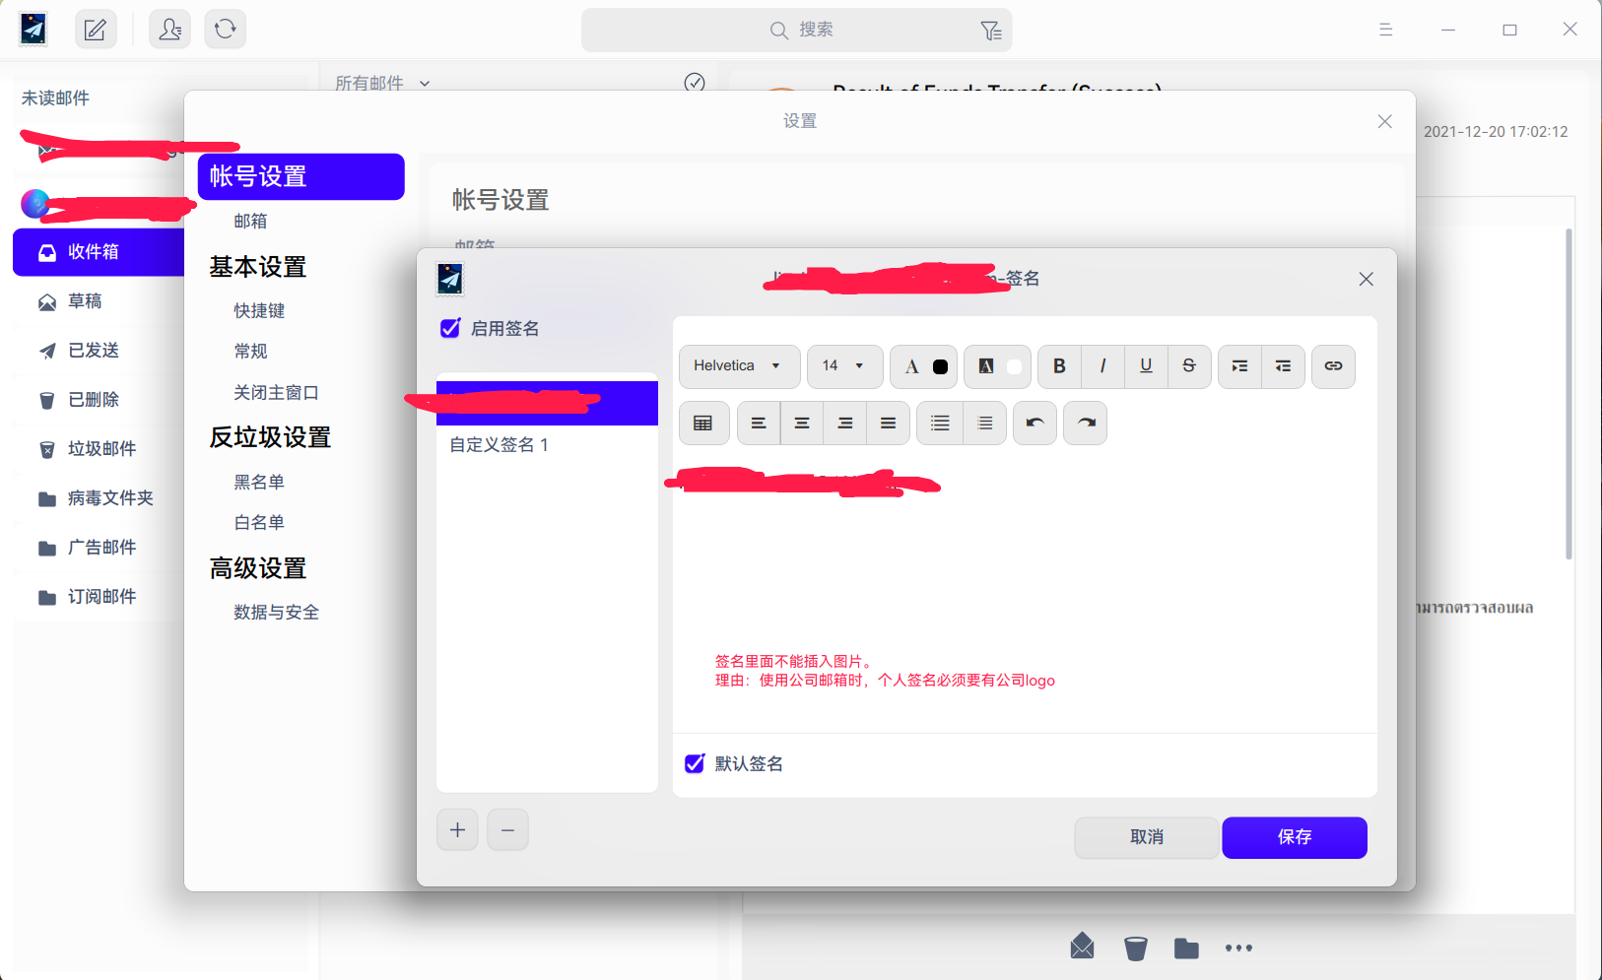Toggle the 默认签名 checkbox
This screenshot has width=1602, height=980.
pos(695,763)
